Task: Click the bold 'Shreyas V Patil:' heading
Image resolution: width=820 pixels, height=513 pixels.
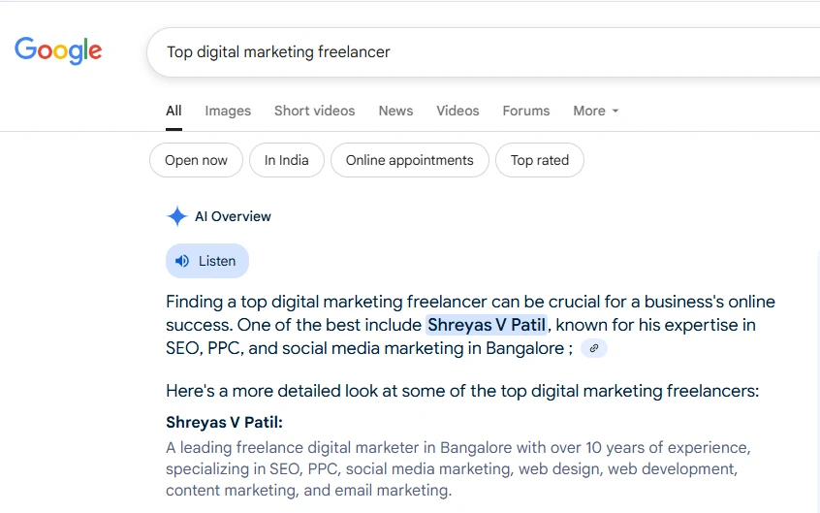Action: [x=224, y=423]
